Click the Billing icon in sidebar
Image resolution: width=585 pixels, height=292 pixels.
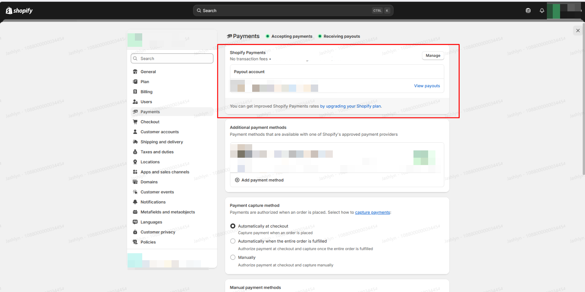(135, 92)
